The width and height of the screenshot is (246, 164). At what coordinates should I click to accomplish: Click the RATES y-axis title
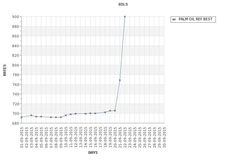point(5,70)
